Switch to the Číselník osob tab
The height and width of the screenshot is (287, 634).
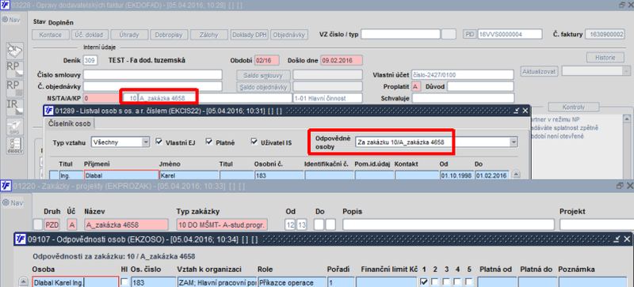[70, 123]
